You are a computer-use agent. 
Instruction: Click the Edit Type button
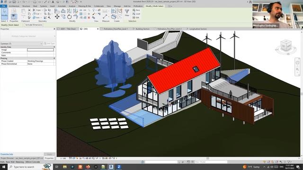coord(49,43)
